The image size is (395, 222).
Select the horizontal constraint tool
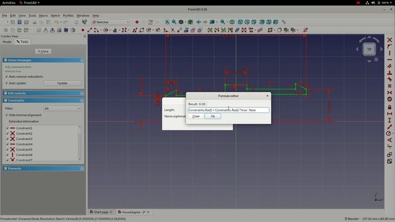[389, 60]
